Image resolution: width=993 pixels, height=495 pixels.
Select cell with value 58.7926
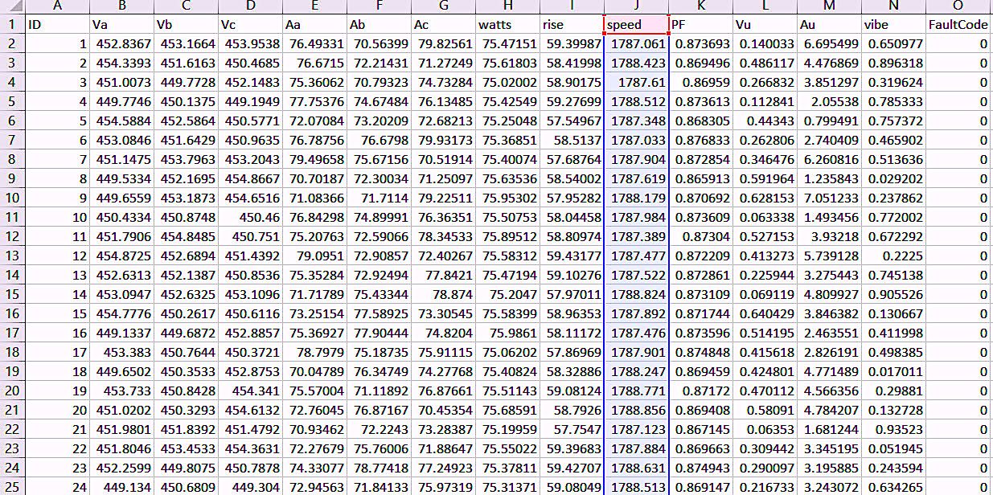point(572,410)
